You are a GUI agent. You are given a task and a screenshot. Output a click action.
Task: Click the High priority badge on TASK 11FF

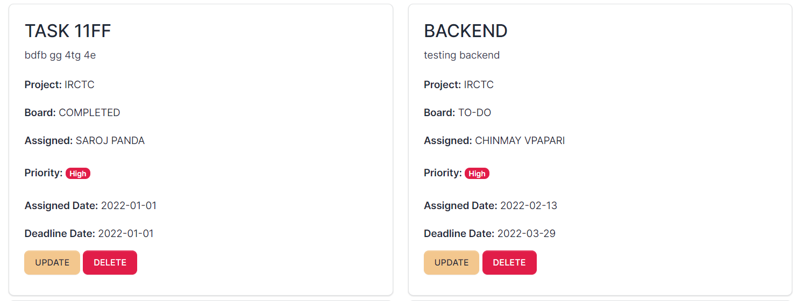(x=78, y=174)
